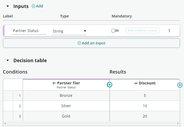Click the Results heading

coord(118,72)
